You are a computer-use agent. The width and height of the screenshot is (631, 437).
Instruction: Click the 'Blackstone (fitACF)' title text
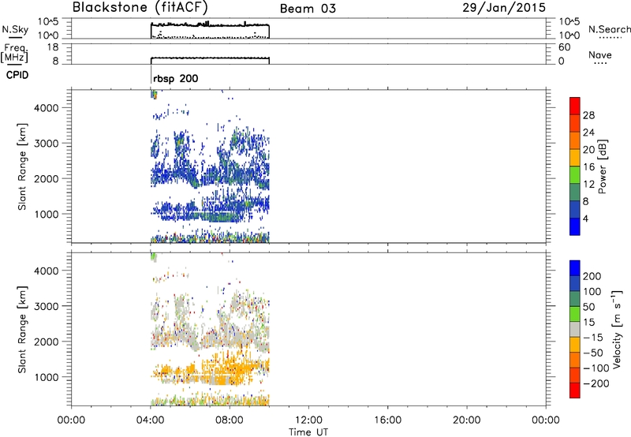click(x=140, y=7)
